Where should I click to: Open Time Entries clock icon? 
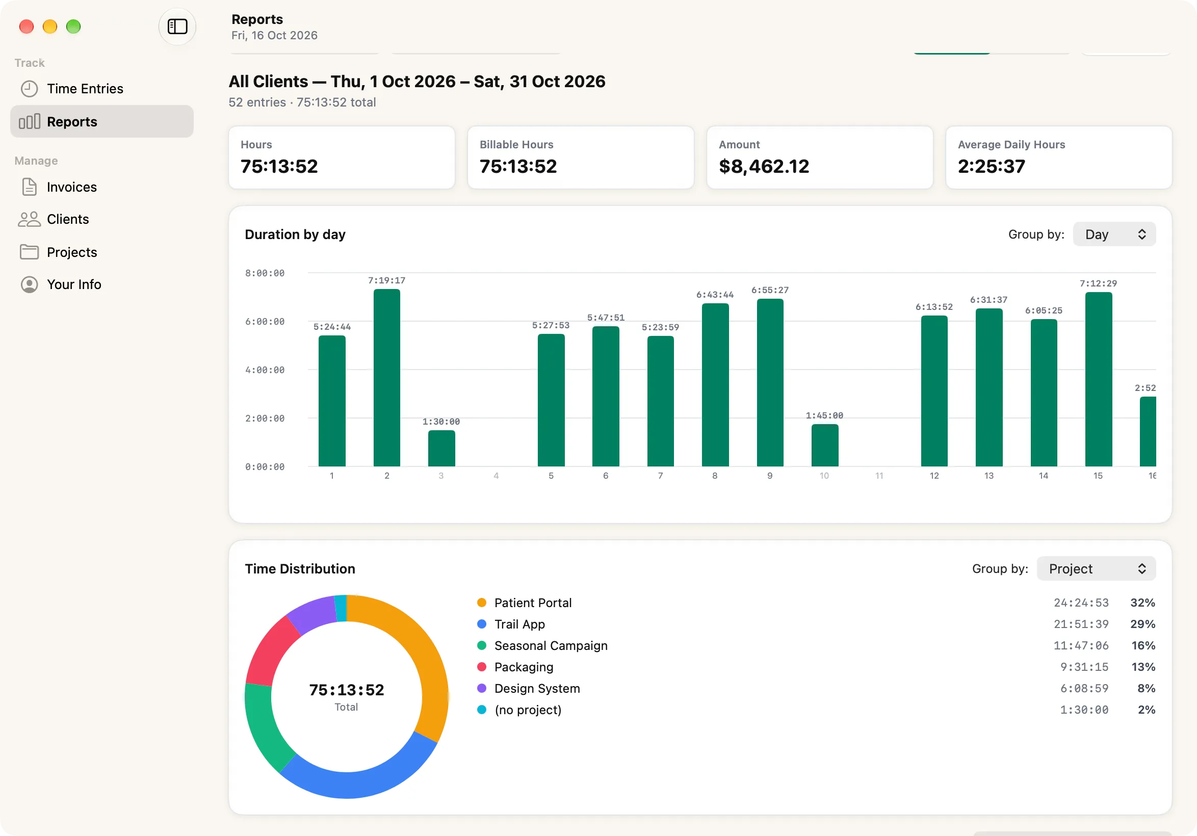pyautogui.click(x=29, y=89)
